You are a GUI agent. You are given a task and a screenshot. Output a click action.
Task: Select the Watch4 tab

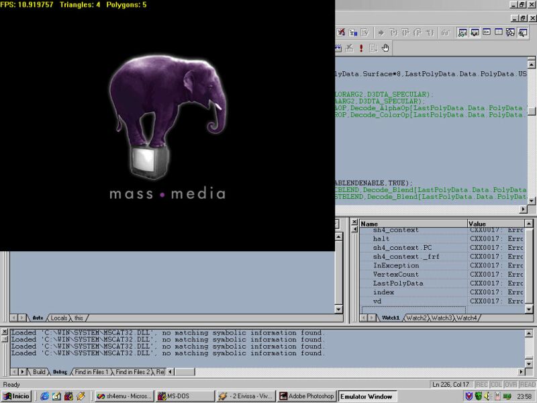click(467, 318)
